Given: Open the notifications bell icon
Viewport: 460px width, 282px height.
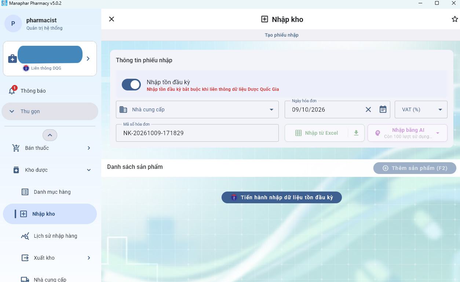Looking at the screenshot, I should point(12,91).
